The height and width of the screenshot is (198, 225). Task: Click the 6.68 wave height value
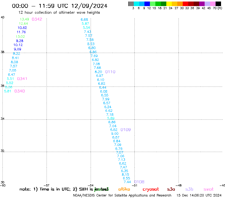pyautogui.click(x=85, y=19)
